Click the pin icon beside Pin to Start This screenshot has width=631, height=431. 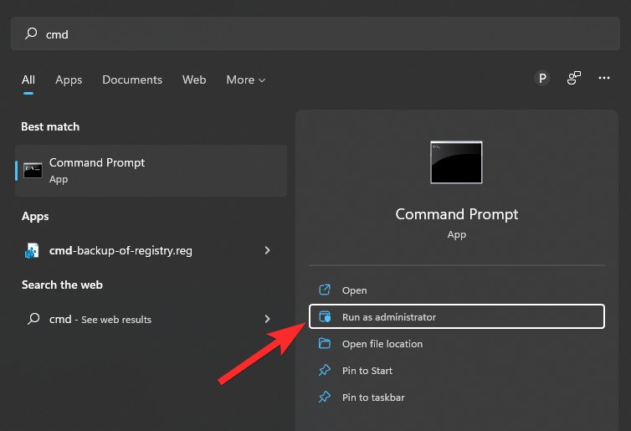click(326, 371)
